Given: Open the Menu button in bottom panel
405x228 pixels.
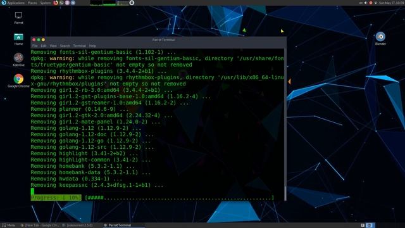Looking at the screenshot, I should coord(9,225).
